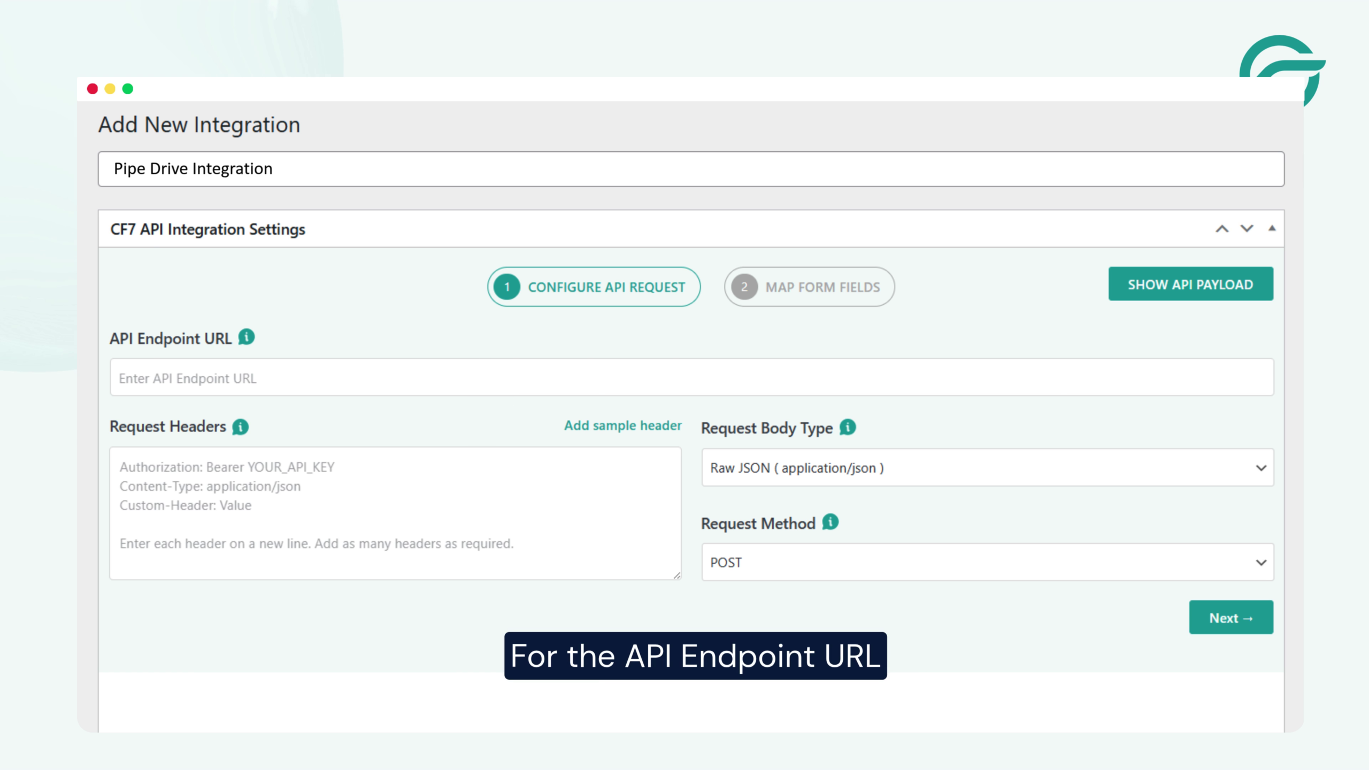Screen dimensions: 1369x770
Task: Switch to the Map Form Fields step
Action: point(809,287)
